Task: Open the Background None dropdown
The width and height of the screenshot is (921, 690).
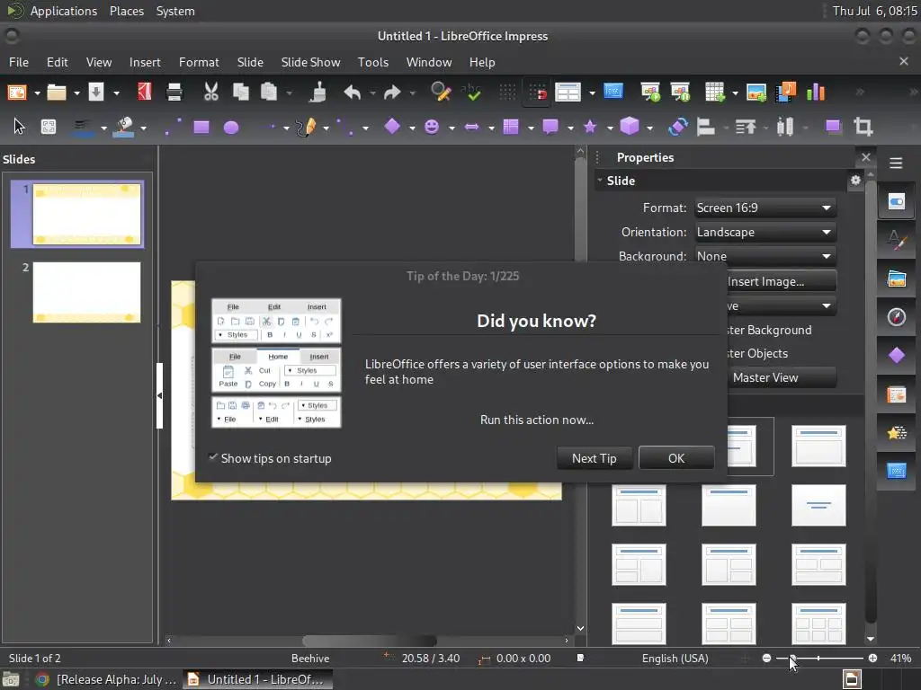Action: point(765,256)
